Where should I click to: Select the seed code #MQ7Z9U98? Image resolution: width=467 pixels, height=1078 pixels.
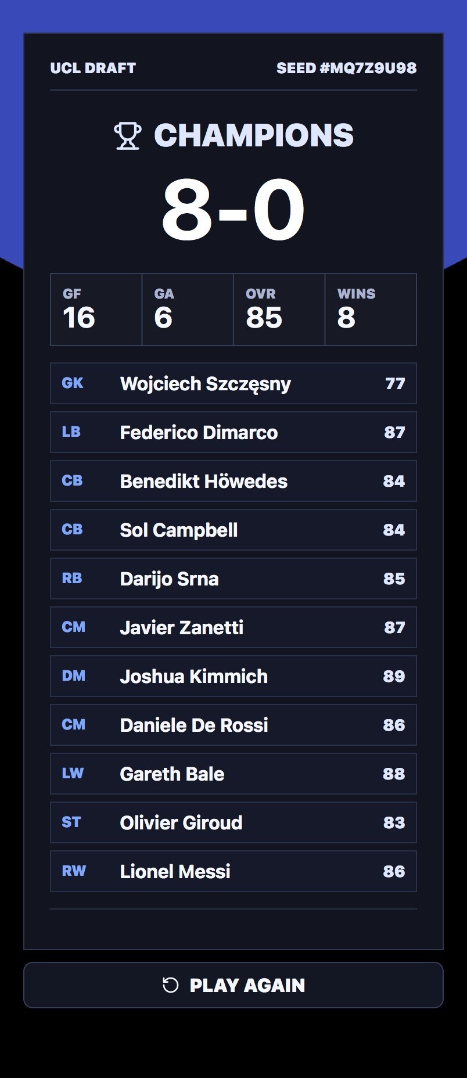(368, 68)
